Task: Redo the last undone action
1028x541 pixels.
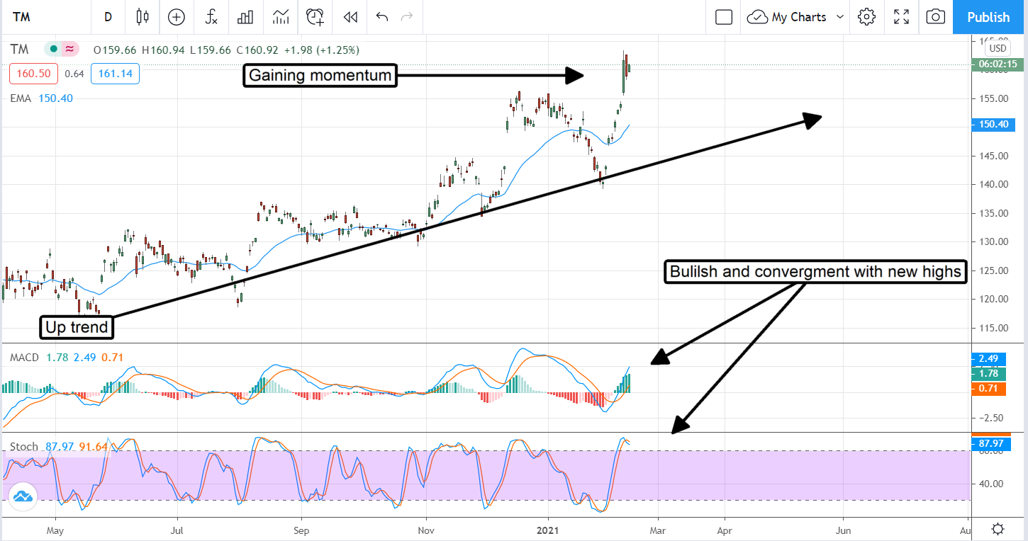Action: pos(406,17)
